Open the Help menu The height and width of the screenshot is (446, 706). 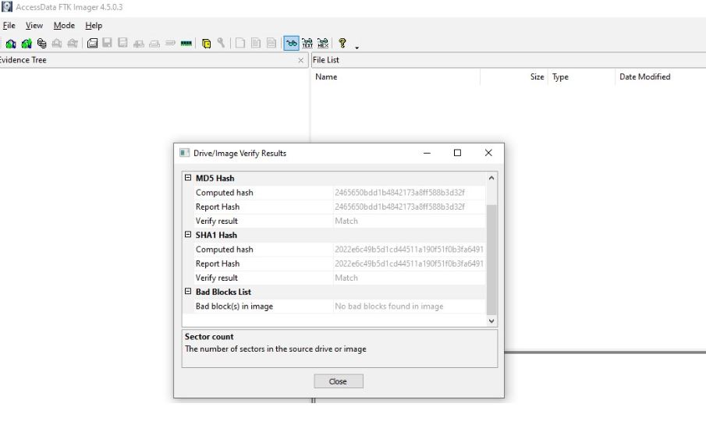point(94,26)
